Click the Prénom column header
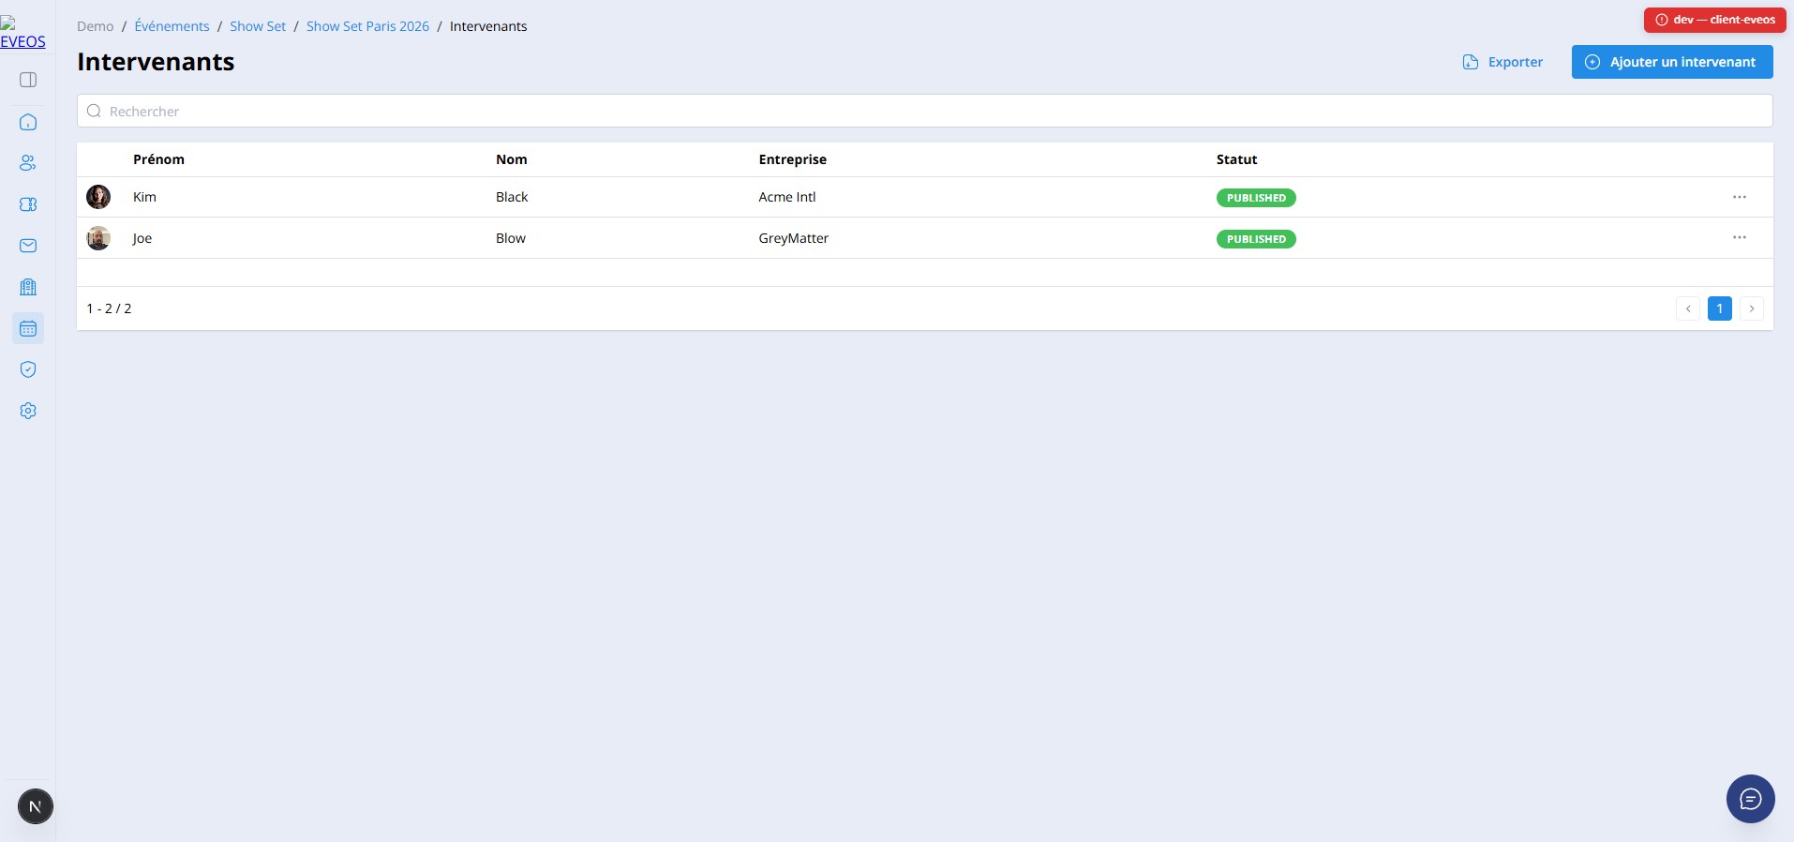The image size is (1794, 842). 158,159
